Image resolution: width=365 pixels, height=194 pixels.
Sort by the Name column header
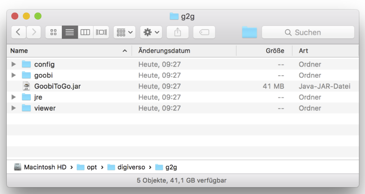pos(68,51)
